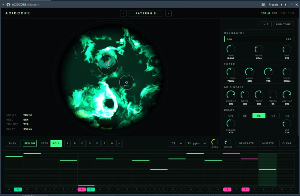Switch to ROLL mode
300x196 pixels.
click(x=56, y=143)
